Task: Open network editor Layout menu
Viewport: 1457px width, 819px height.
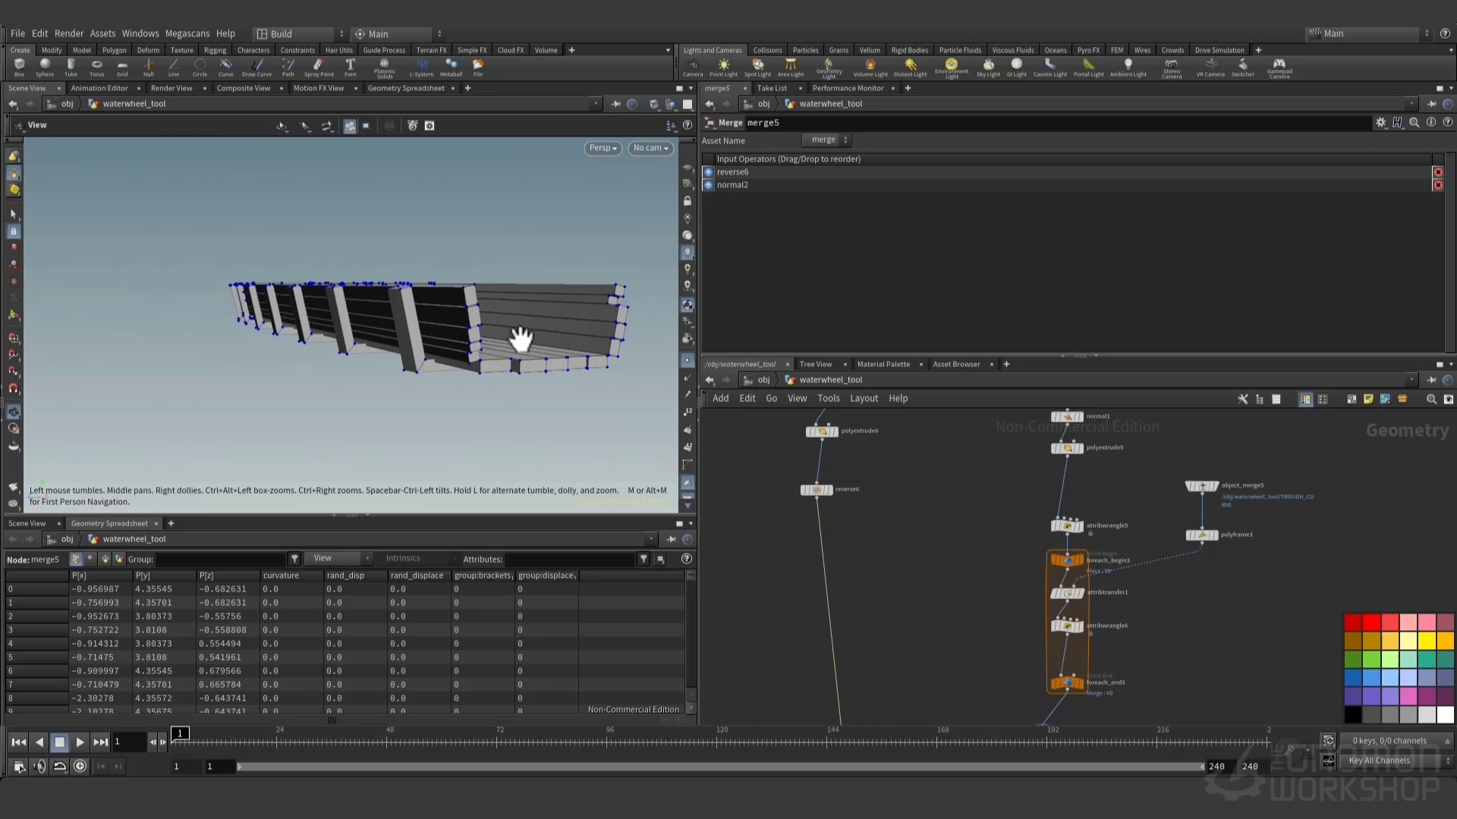Action: [864, 398]
